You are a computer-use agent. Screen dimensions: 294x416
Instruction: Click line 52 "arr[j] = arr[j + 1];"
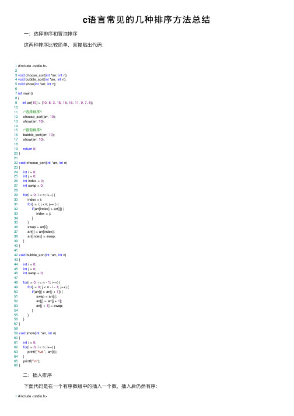tap(49, 301)
